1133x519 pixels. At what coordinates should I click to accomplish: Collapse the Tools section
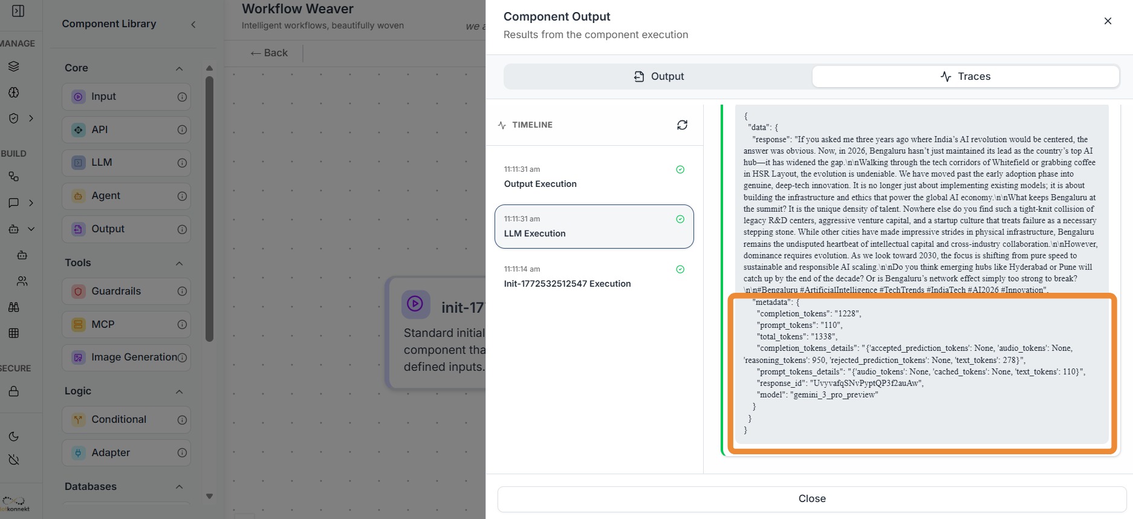[179, 263]
